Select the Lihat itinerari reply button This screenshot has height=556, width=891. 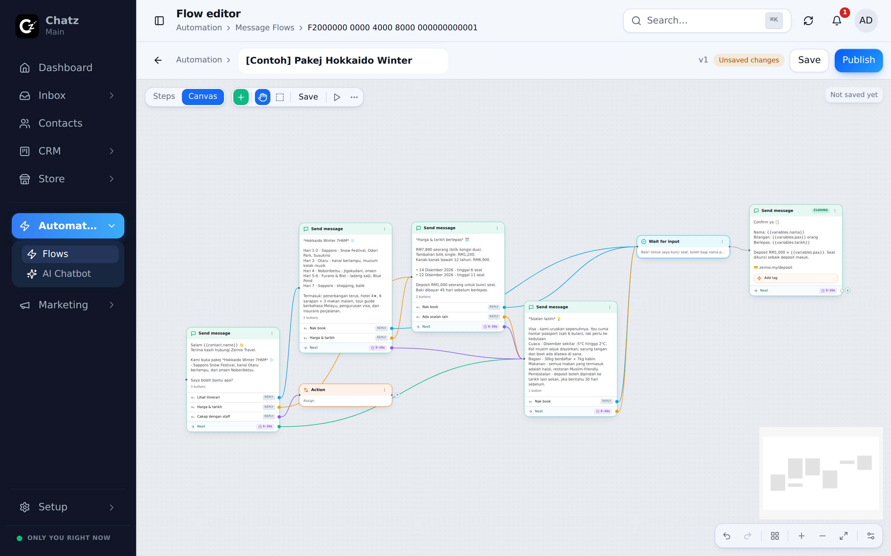(x=233, y=398)
